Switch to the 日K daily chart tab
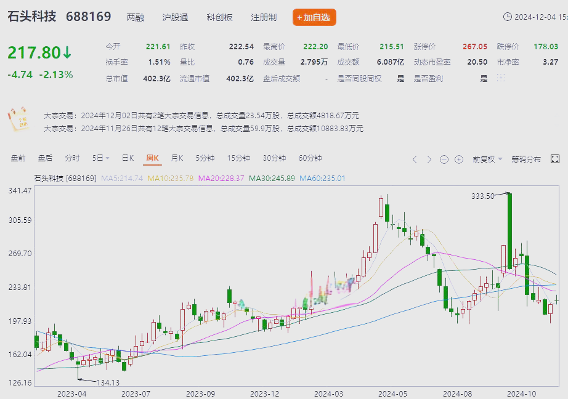This screenshot has height=399, width=568. pyautogui.click(x=127, y=158)
